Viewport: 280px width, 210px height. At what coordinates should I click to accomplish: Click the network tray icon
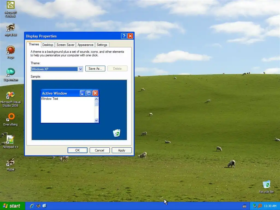pyautogui.click(x=255, y=206)
